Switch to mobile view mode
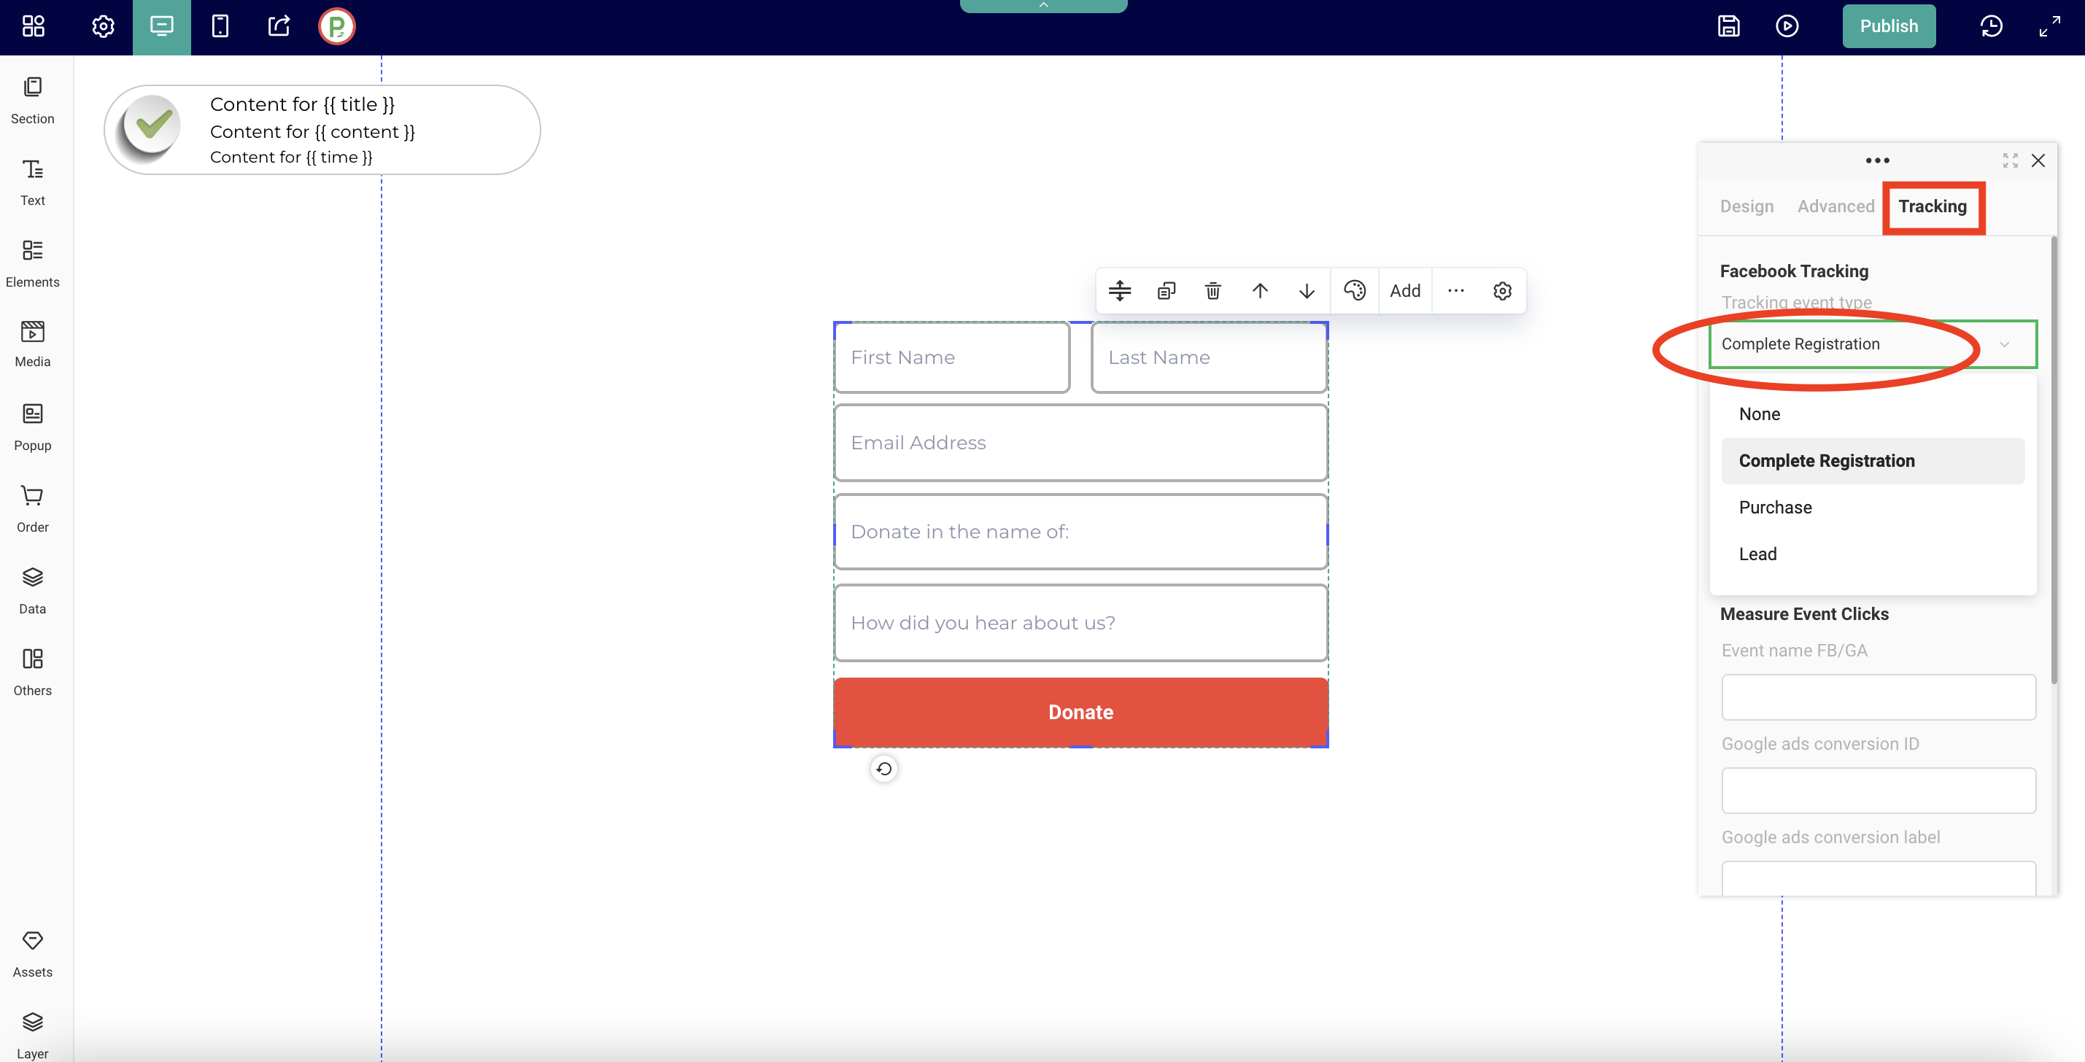 tap(220, 27)
